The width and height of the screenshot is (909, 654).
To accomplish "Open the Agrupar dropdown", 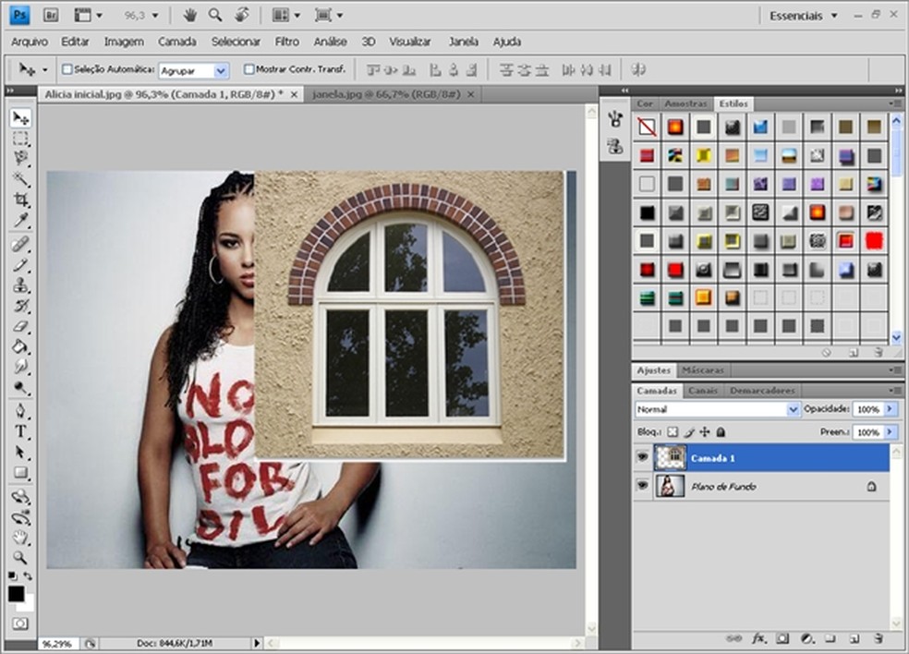I will coord(222,69).
